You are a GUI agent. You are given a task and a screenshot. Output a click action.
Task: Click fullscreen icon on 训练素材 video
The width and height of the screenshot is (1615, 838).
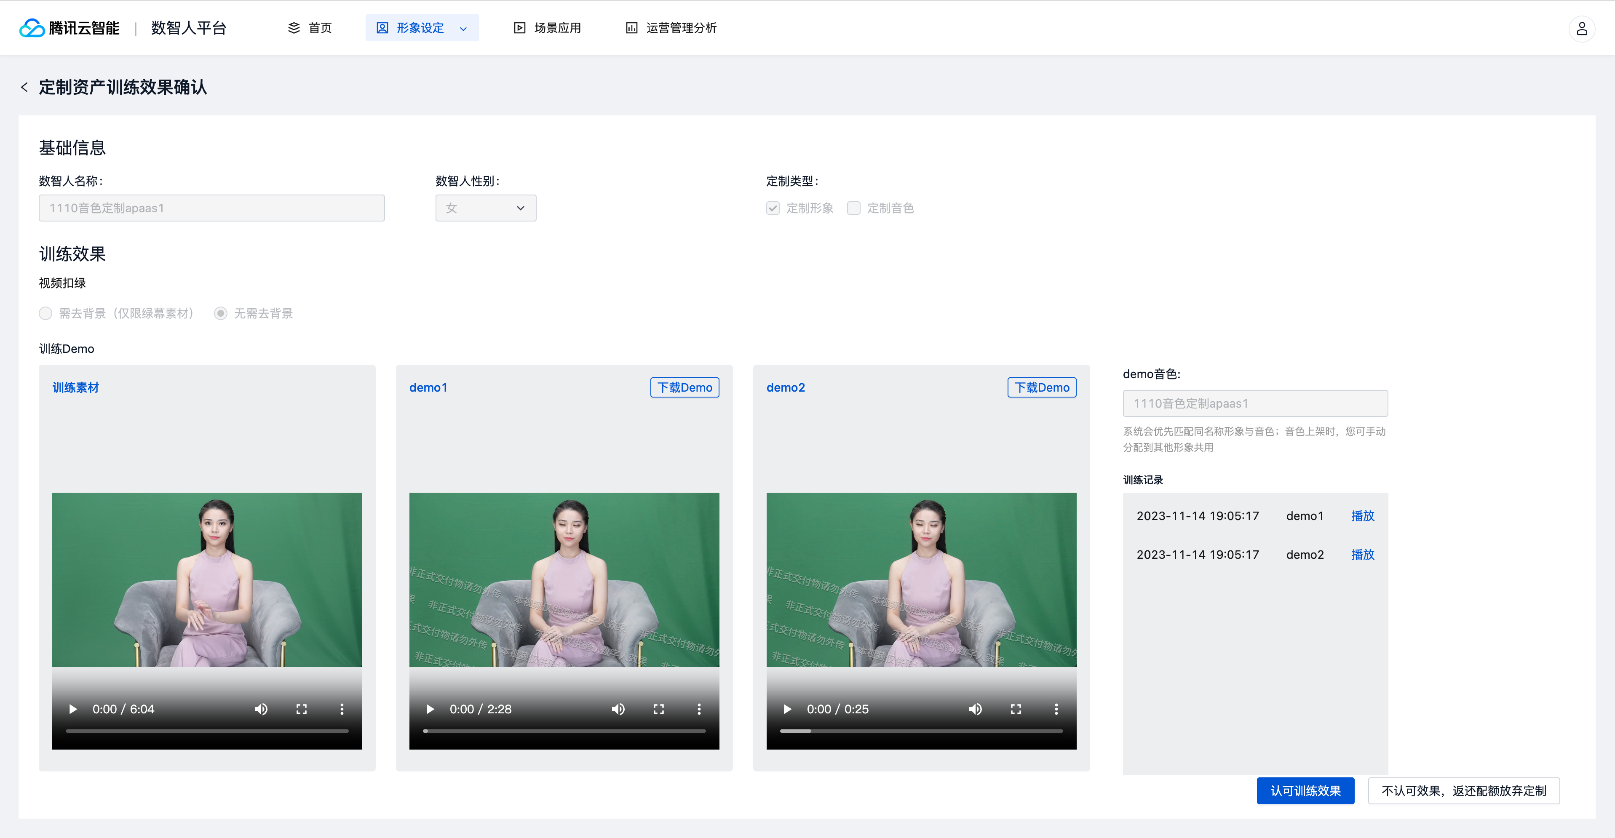(x=302, y=709)
